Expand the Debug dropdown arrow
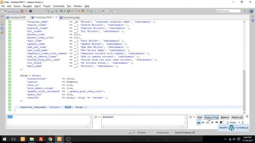 tap(65, 11)
